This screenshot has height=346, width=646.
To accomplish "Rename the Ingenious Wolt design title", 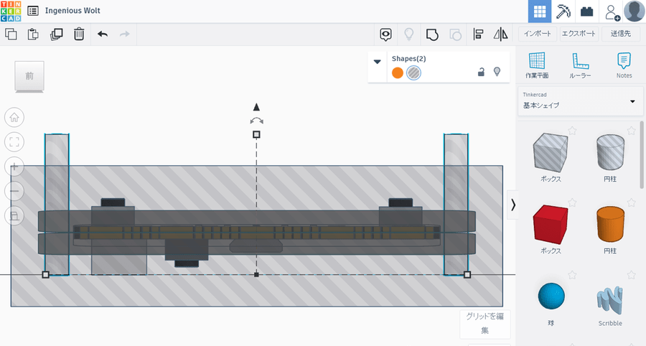I will click(x=72, y=11).
